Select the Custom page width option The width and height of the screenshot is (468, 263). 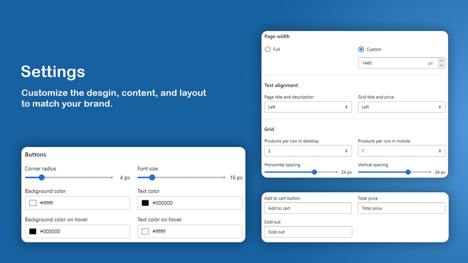pos(361,49)
